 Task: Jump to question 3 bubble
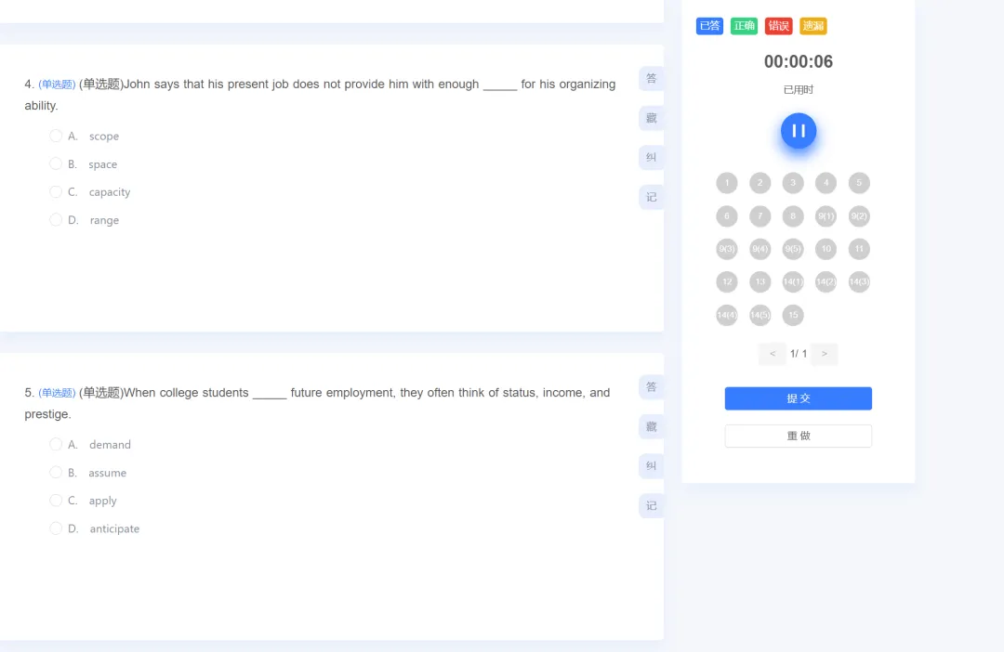point(793,183)
